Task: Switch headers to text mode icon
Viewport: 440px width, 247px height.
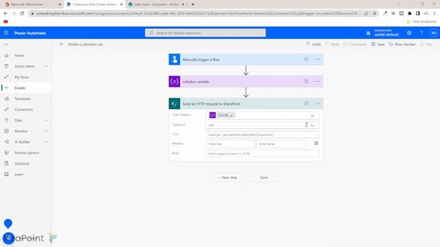Action: click(x=316, y=143)
